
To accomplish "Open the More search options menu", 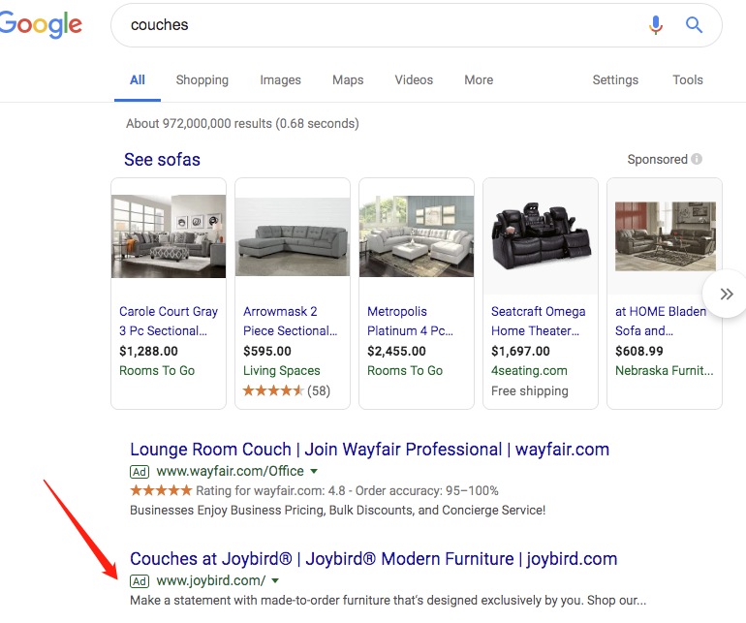I will coord(479,80).
